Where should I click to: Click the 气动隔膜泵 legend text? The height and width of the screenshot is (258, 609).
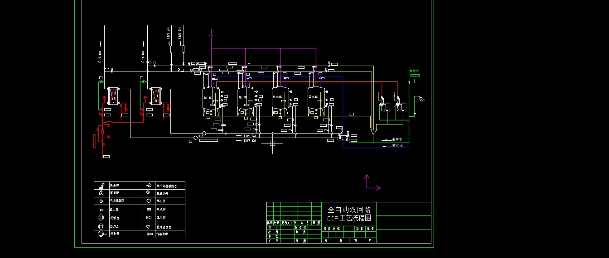[117, 201]
